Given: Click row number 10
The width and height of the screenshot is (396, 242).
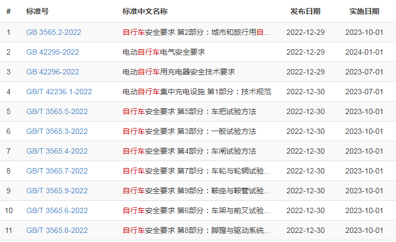Looking at the screenshot, I should coord(9,210).
